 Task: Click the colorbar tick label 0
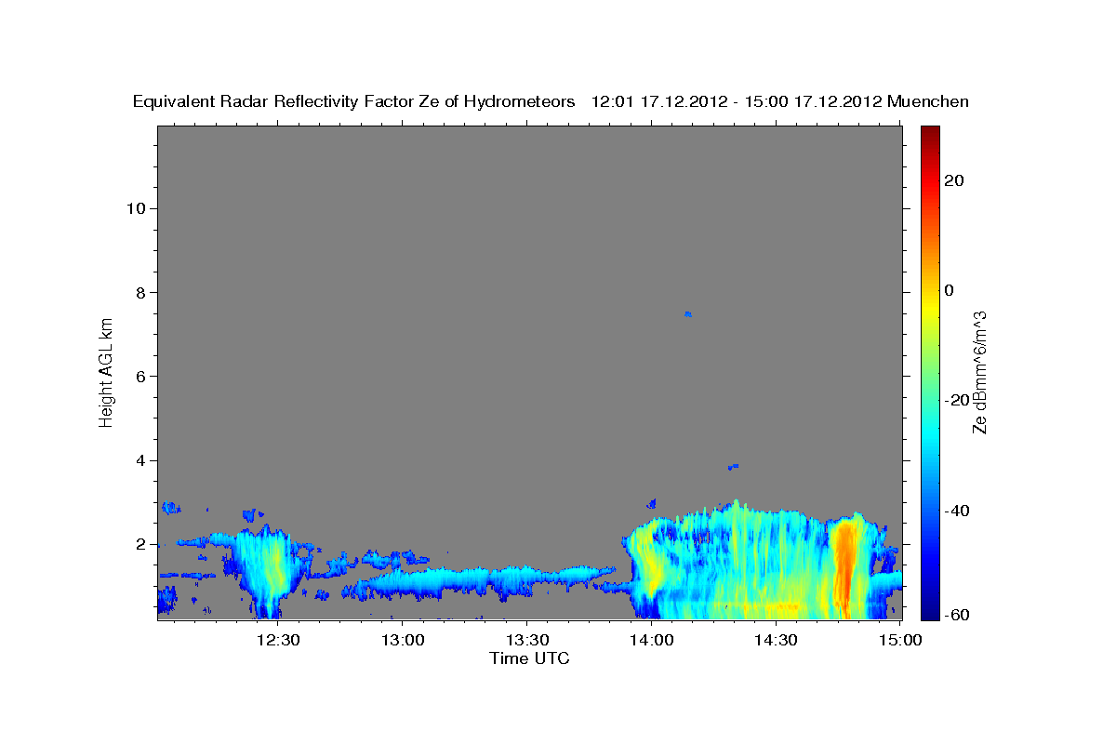(x=949, y=290)
